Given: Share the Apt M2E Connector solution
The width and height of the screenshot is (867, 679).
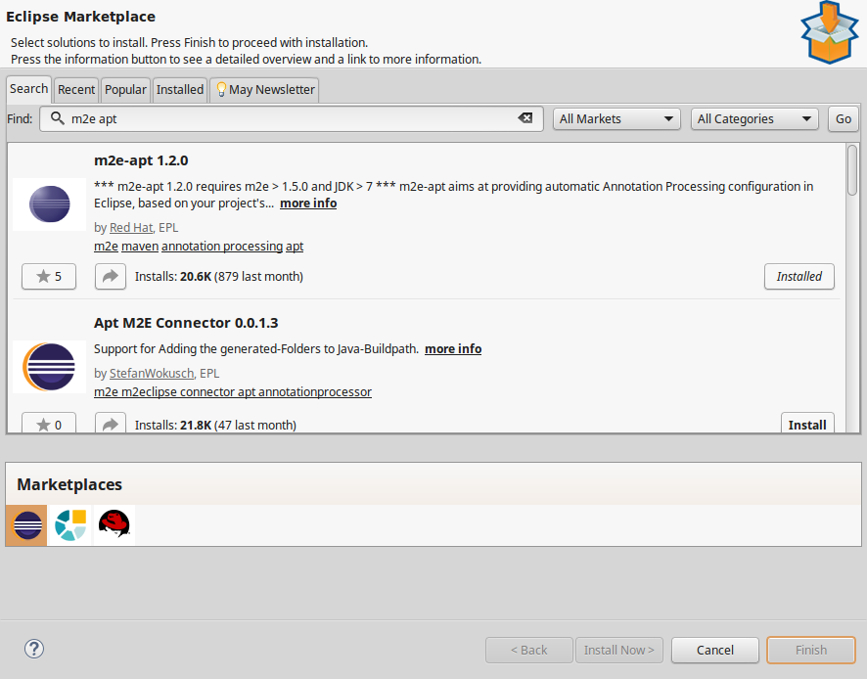Looking at the screenshot, I should coord(111,424).
